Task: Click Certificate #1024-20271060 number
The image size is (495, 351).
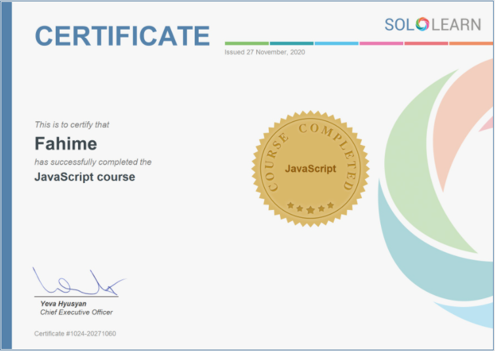Action: (75, 334)
